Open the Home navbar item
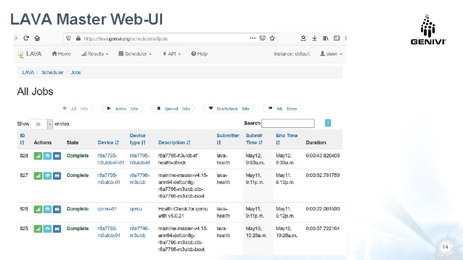This screenshot has height=260, width=463. [x=61, y=54]
